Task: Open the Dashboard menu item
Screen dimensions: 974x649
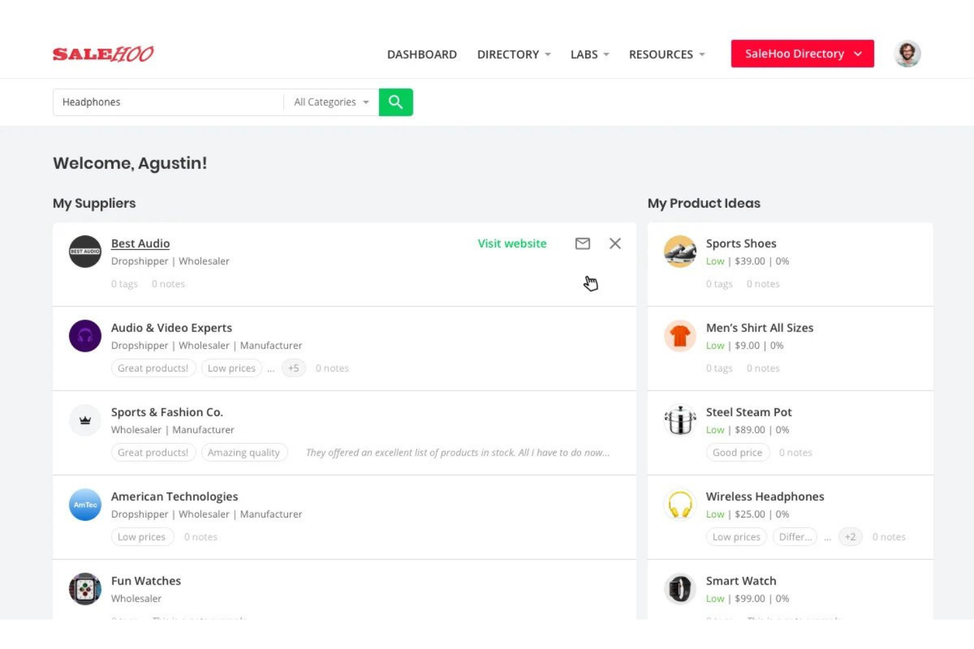Action: click(x=422, y=55)
